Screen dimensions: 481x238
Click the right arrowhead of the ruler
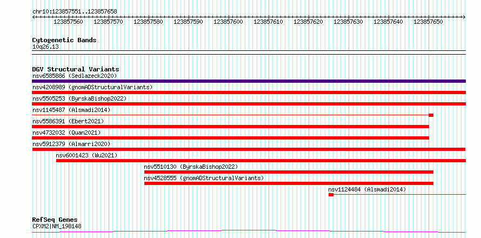coord(464,17)
